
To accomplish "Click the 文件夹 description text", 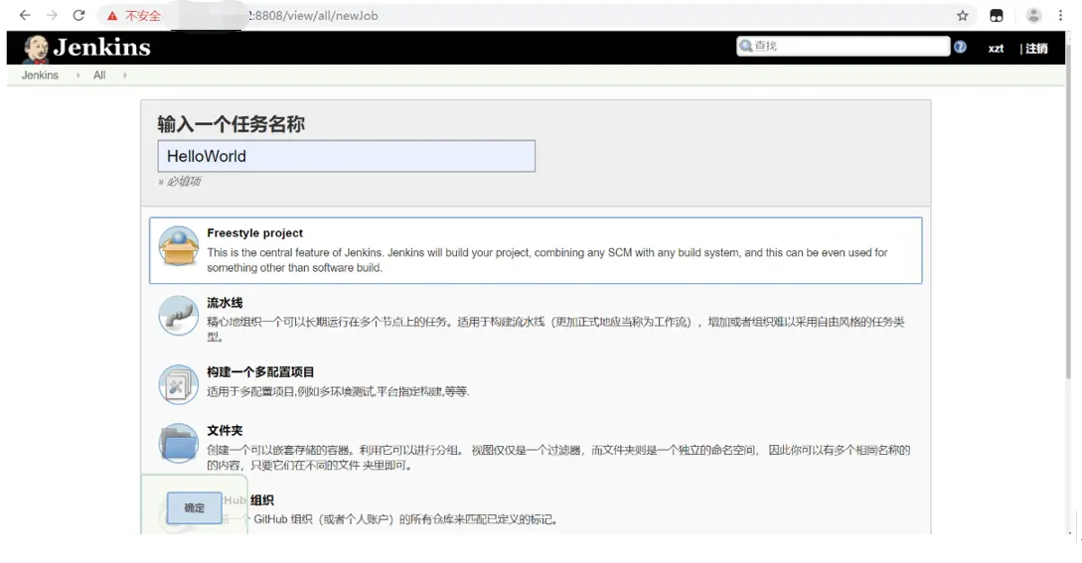I will point(558,458).
